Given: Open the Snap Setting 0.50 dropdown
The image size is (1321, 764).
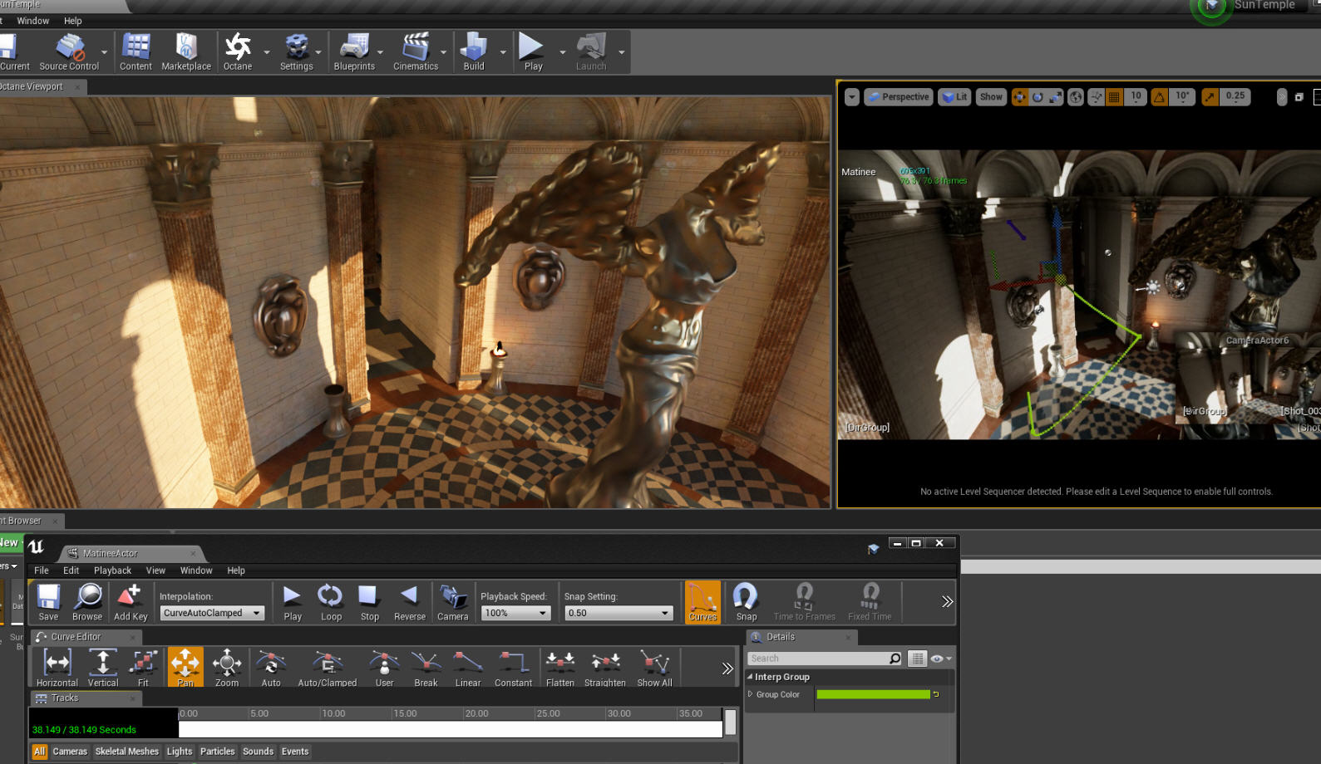Looking at the screenshot, I should [619, 613].
